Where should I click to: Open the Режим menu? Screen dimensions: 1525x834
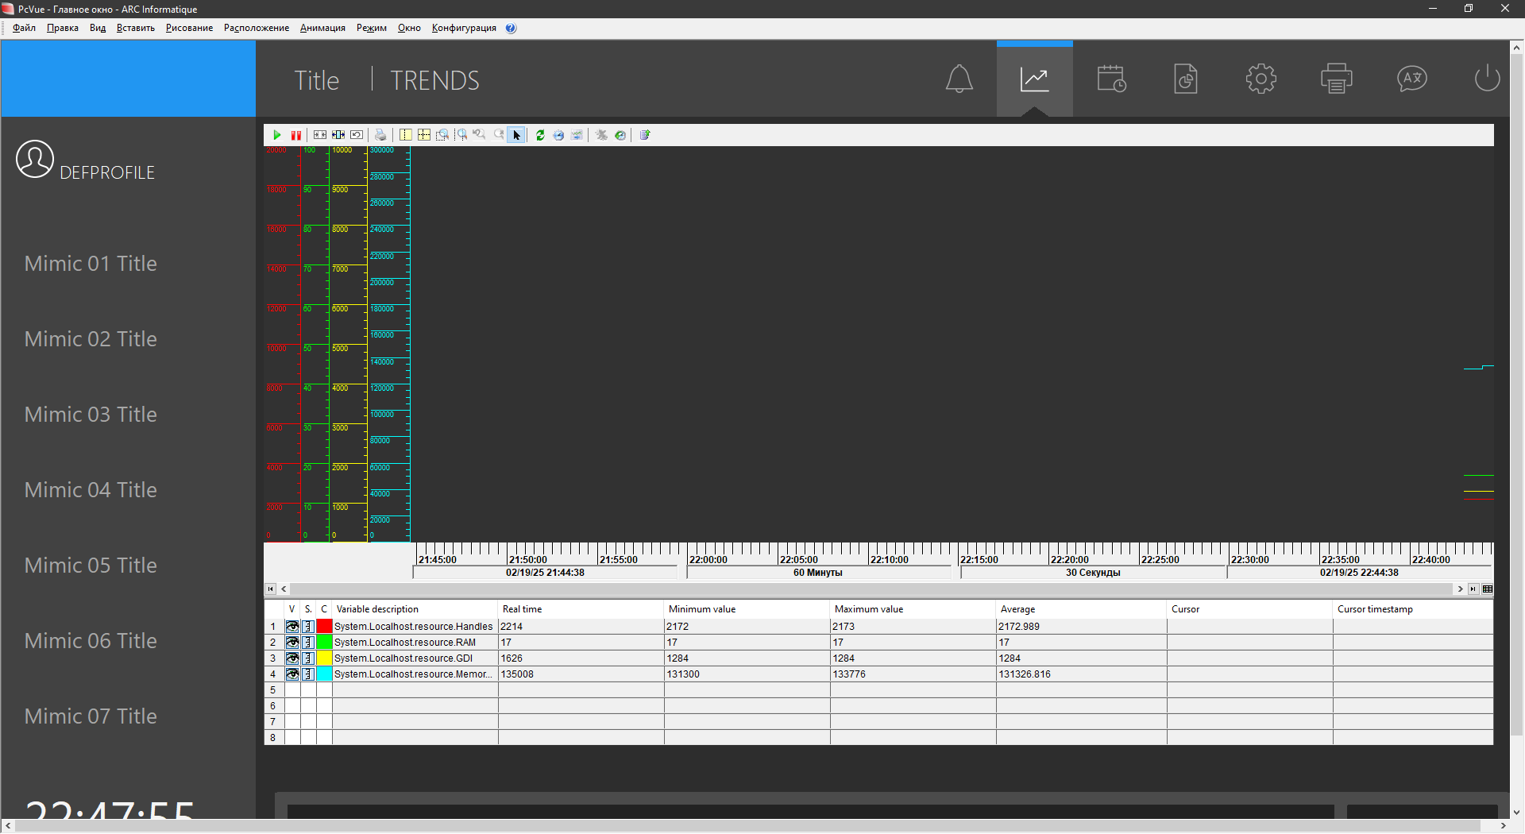pyautogui.click(x=372, y=28)
